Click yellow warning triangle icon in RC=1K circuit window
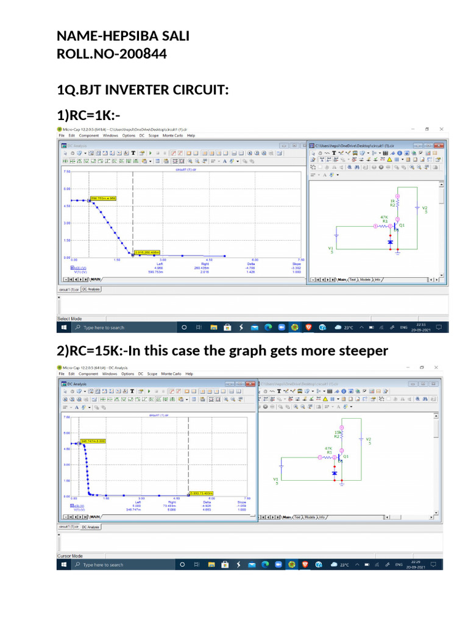 (x=389, y=160)
